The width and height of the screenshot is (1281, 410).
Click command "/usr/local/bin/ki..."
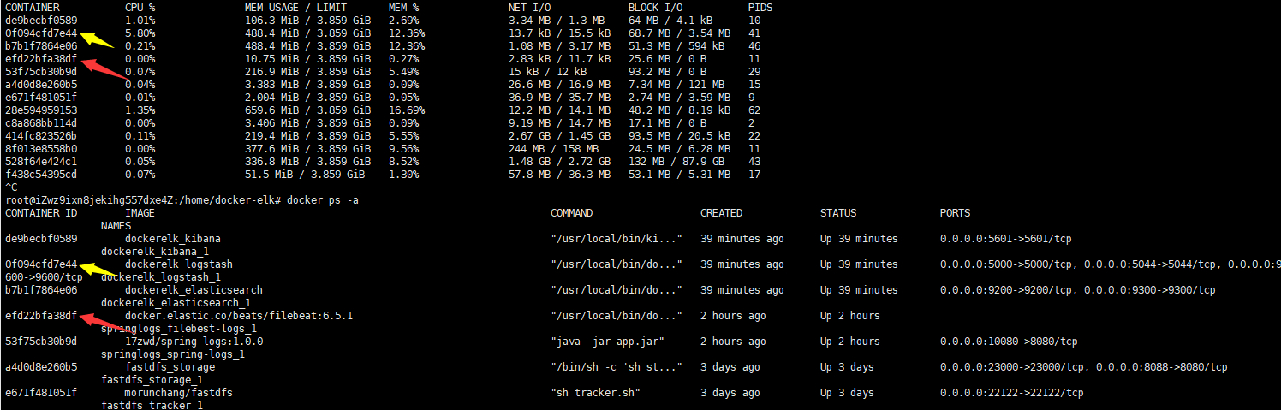(617, 238)
